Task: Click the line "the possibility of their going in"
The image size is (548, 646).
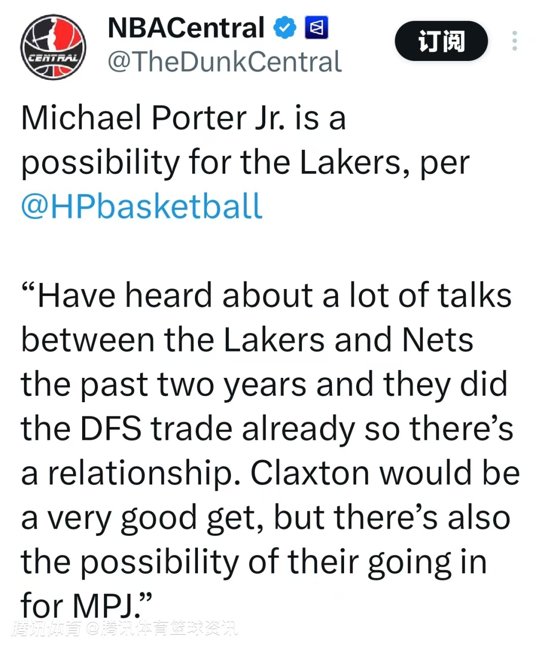Action: pos(254,562)
